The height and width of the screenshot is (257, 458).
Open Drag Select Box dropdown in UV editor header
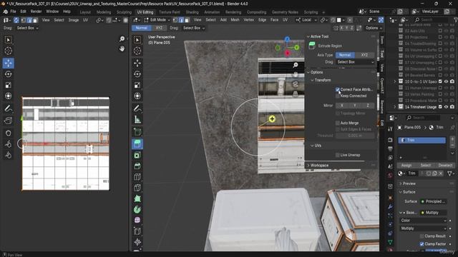click(x=27, y=28)
